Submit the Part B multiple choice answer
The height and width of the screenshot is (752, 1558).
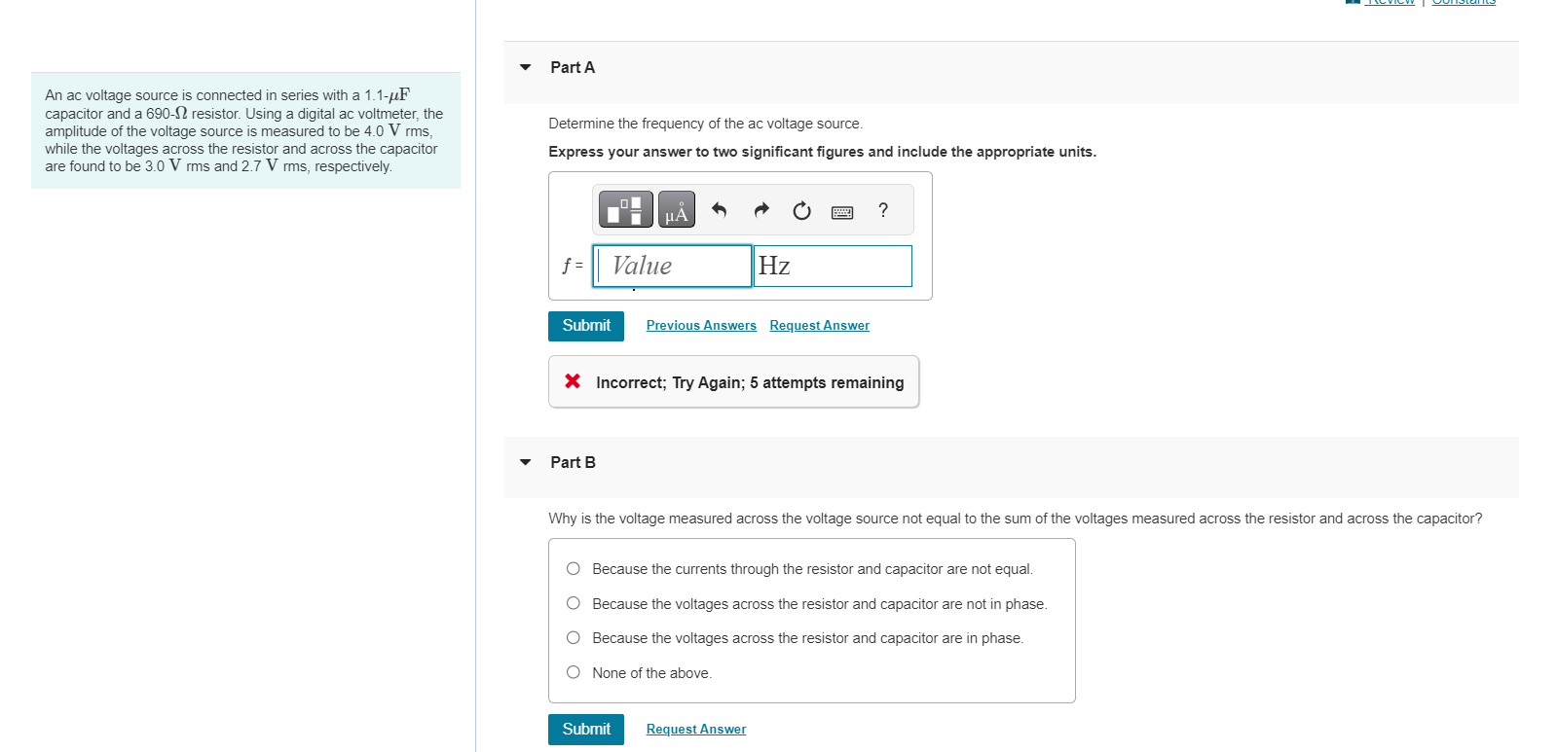click(x=585, y=729)
